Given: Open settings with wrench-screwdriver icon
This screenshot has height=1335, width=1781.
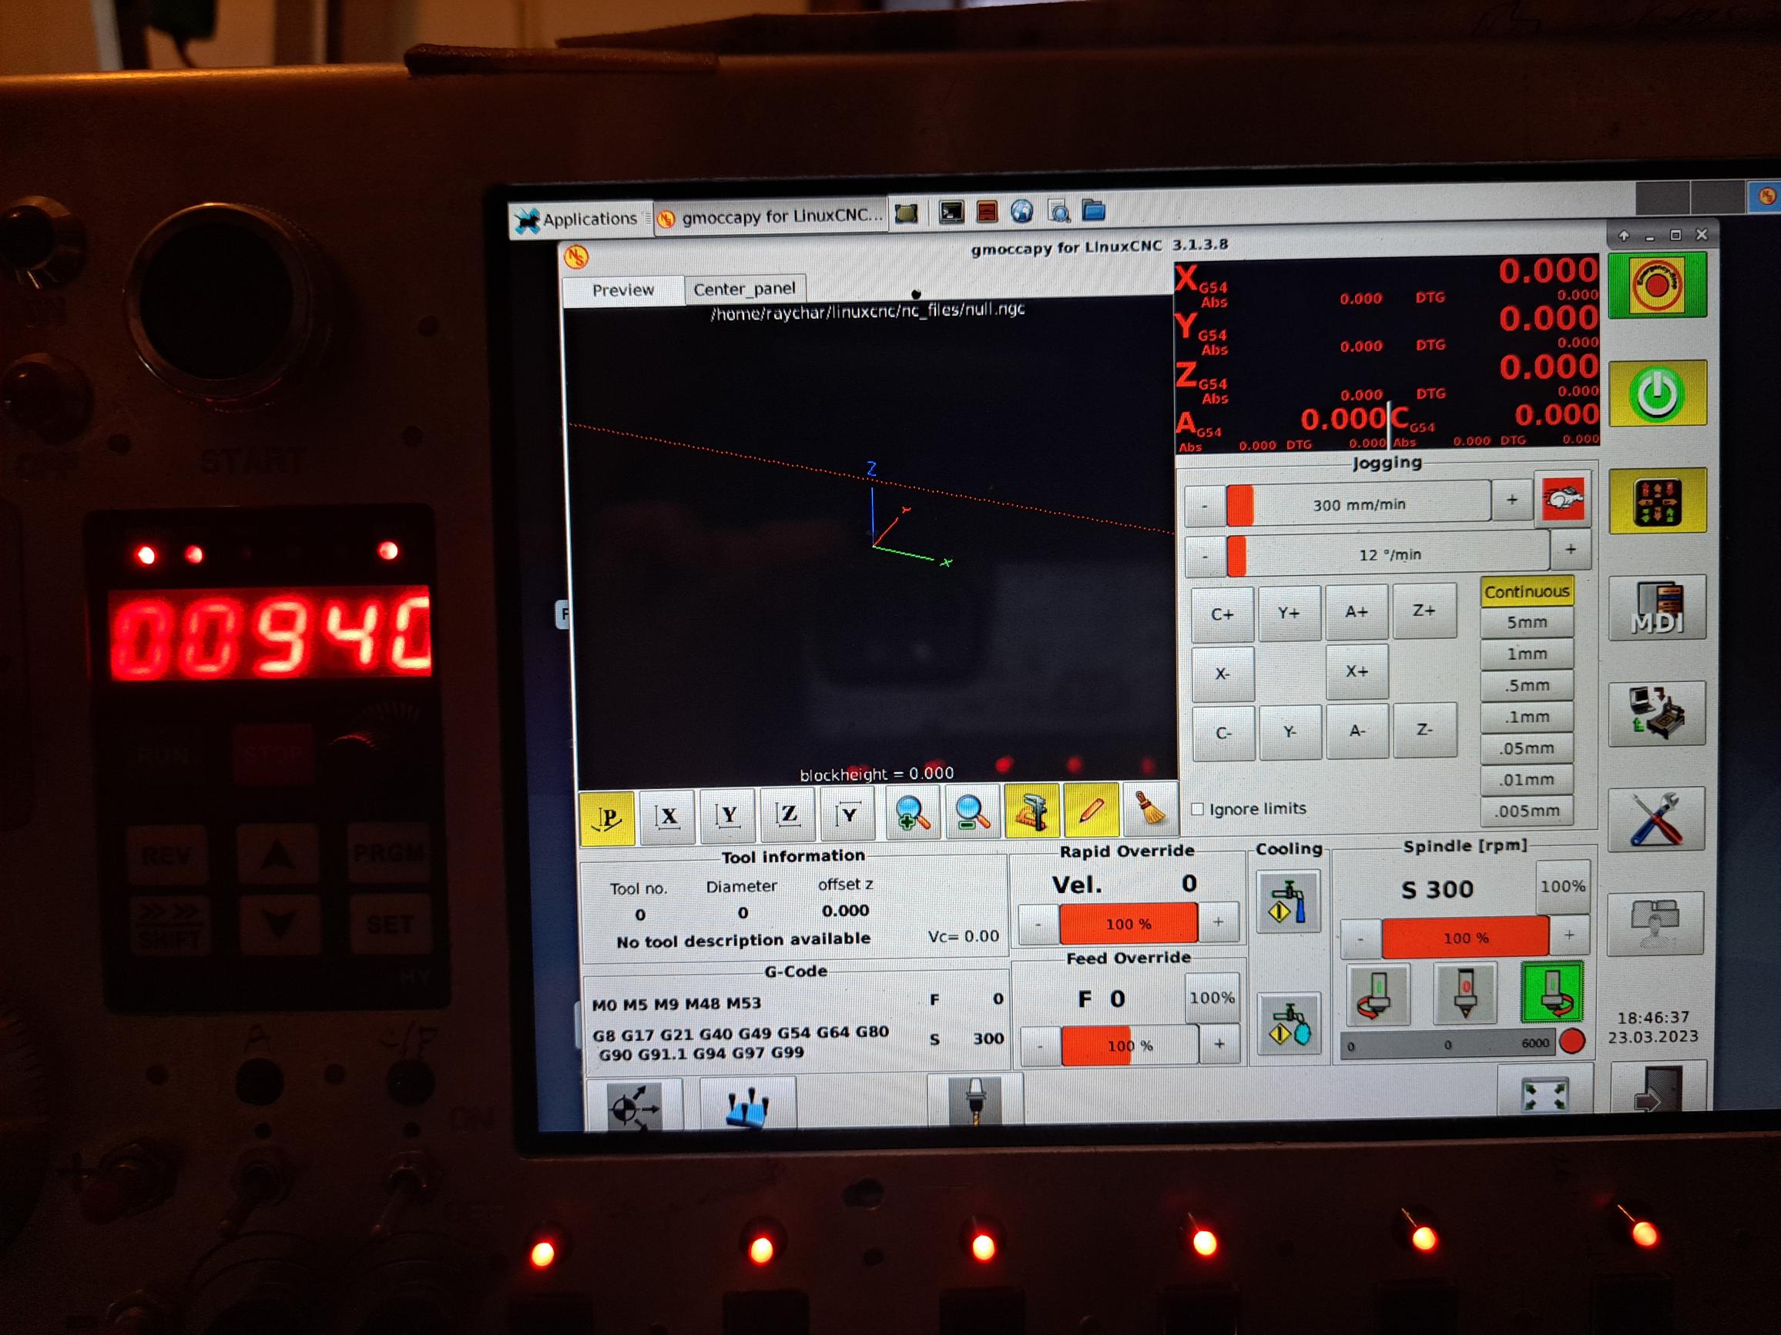Looking at the screenshot, I should pos(1656,819).
